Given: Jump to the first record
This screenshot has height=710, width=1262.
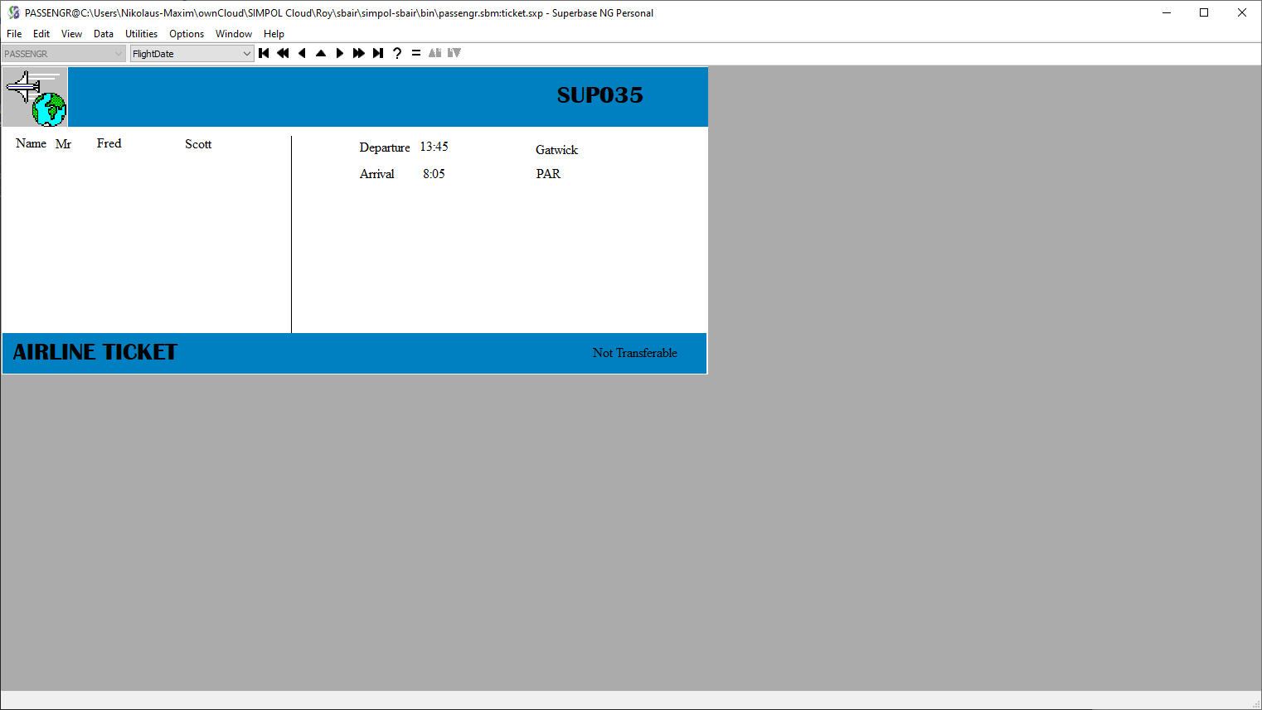Looking at the screenshot, I should [264, 52].
